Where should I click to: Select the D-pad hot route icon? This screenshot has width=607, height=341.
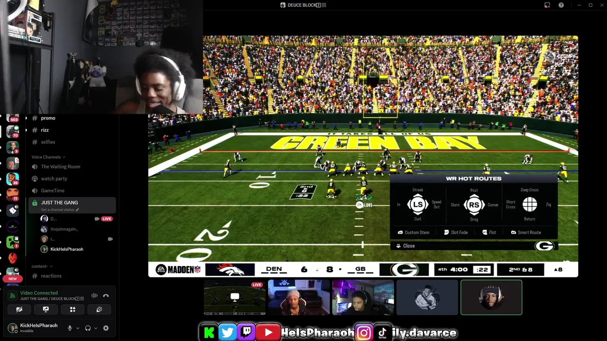530,205
